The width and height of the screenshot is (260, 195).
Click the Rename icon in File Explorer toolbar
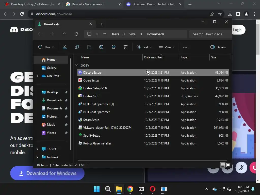(101, 47)
